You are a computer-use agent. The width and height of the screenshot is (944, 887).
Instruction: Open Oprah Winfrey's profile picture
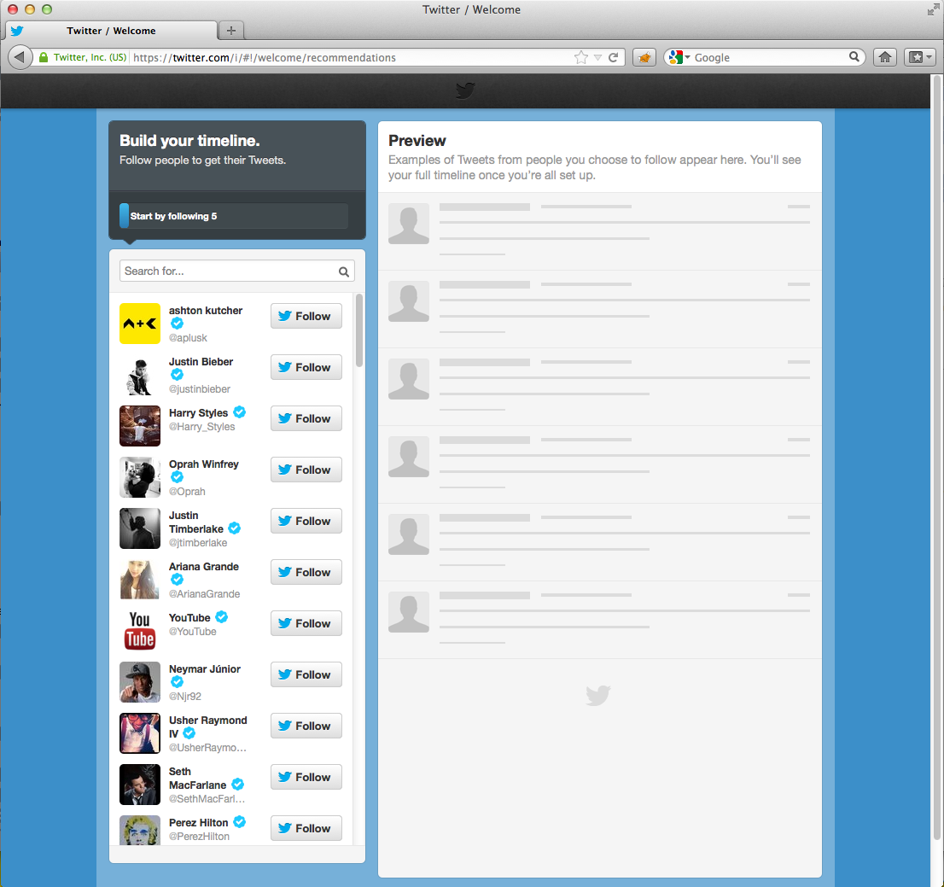140,477
